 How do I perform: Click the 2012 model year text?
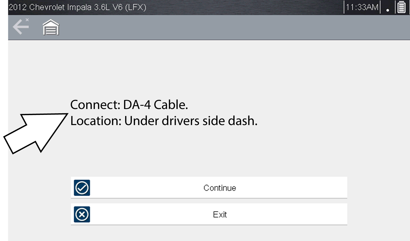pyautogui.click(x=17, y=7)
